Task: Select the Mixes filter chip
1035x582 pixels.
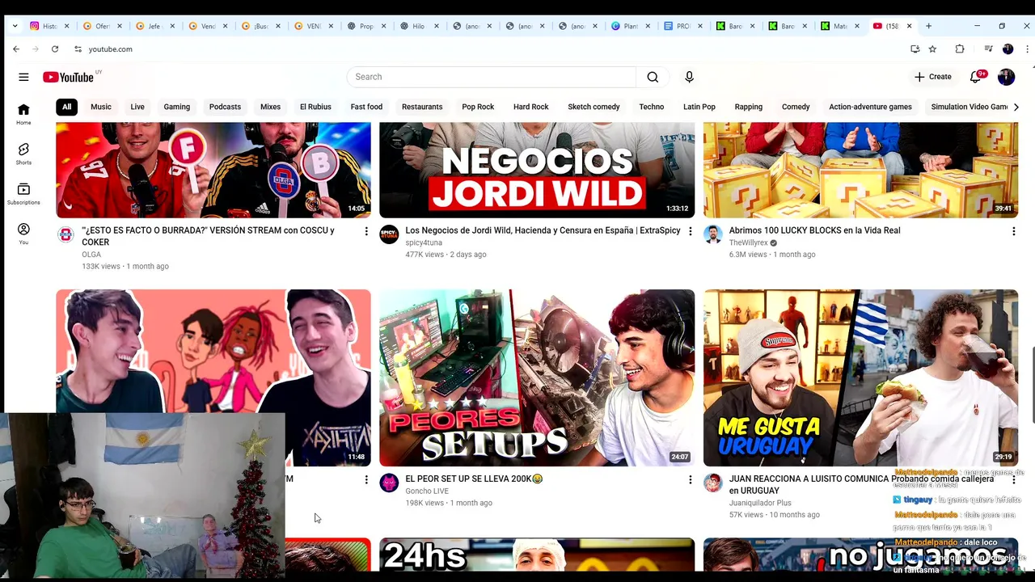Action: coord(270,107)
